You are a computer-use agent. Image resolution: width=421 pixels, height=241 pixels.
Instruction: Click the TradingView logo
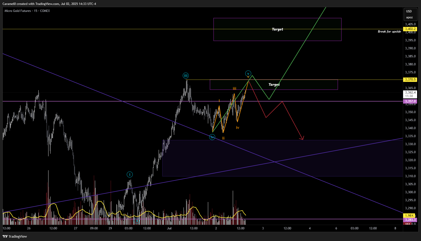click(15, 236)
